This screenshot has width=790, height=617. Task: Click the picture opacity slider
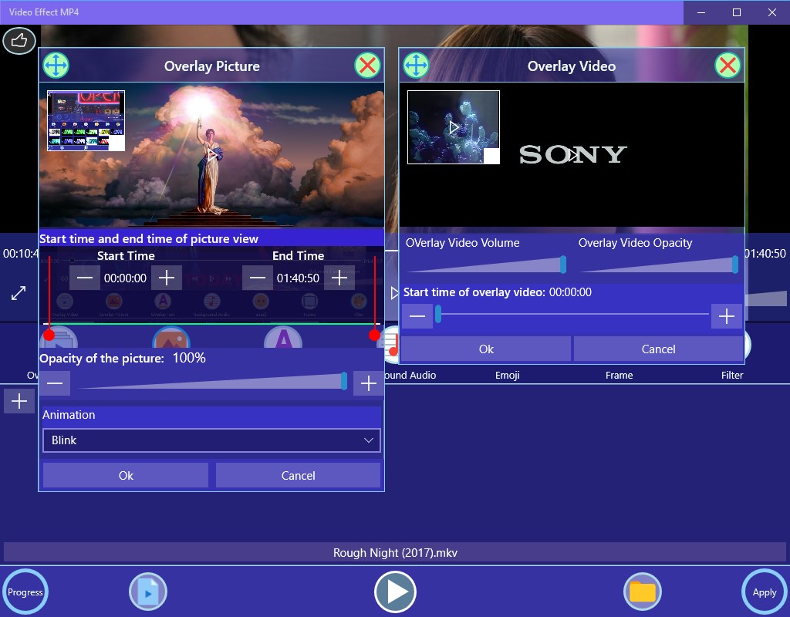tap(211, 381)
